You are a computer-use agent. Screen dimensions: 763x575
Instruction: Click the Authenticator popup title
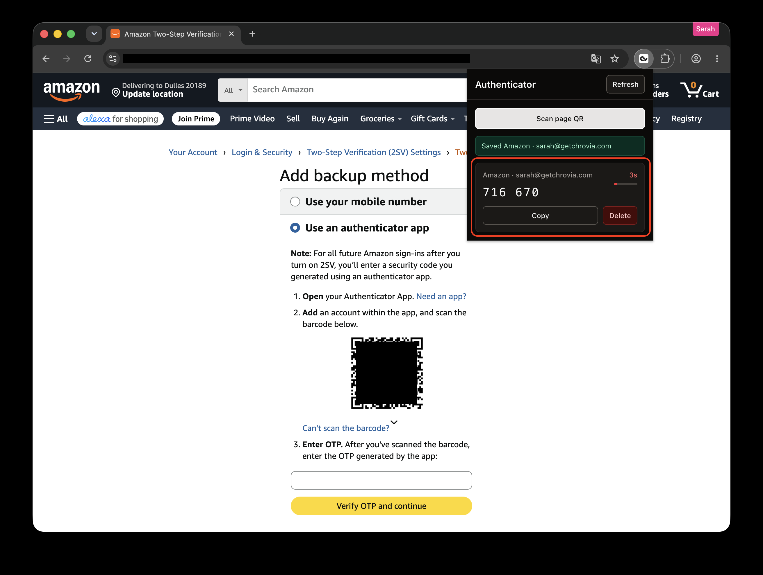tap(505, 85)
